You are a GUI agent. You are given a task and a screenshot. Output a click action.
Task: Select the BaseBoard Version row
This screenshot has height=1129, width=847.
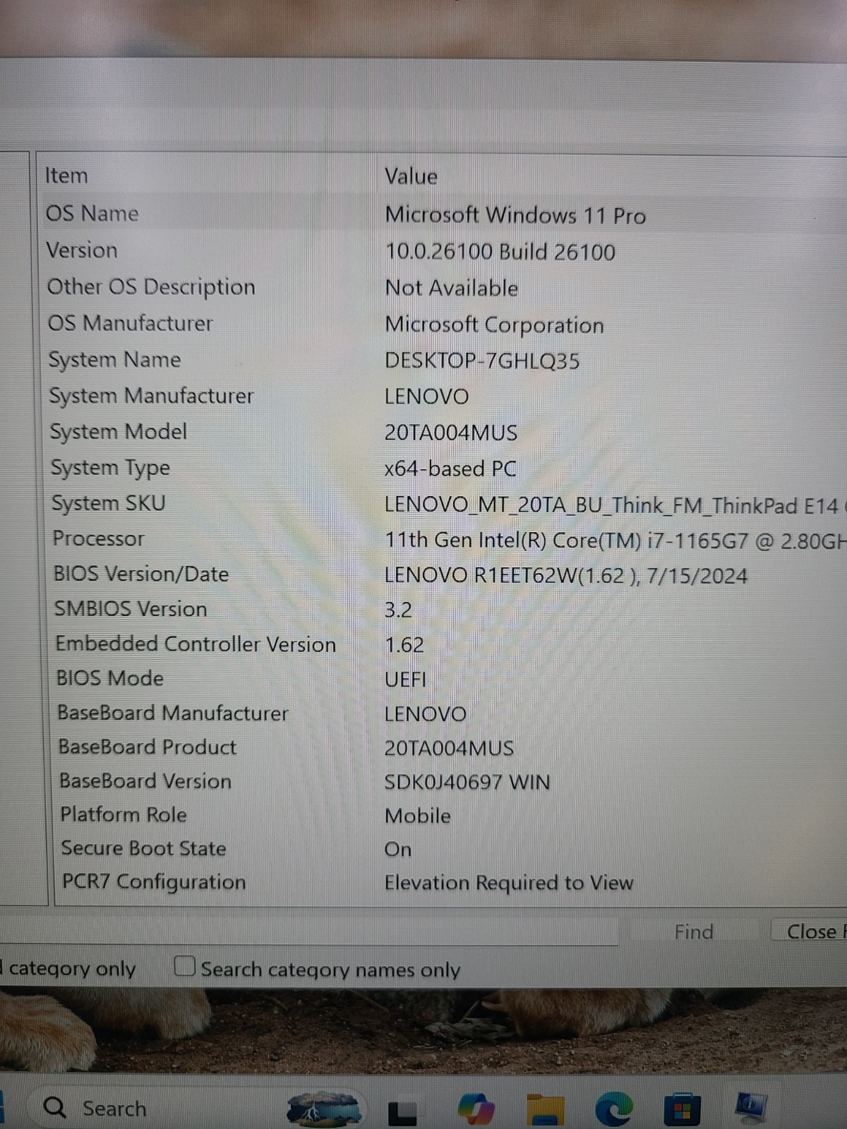445,781
